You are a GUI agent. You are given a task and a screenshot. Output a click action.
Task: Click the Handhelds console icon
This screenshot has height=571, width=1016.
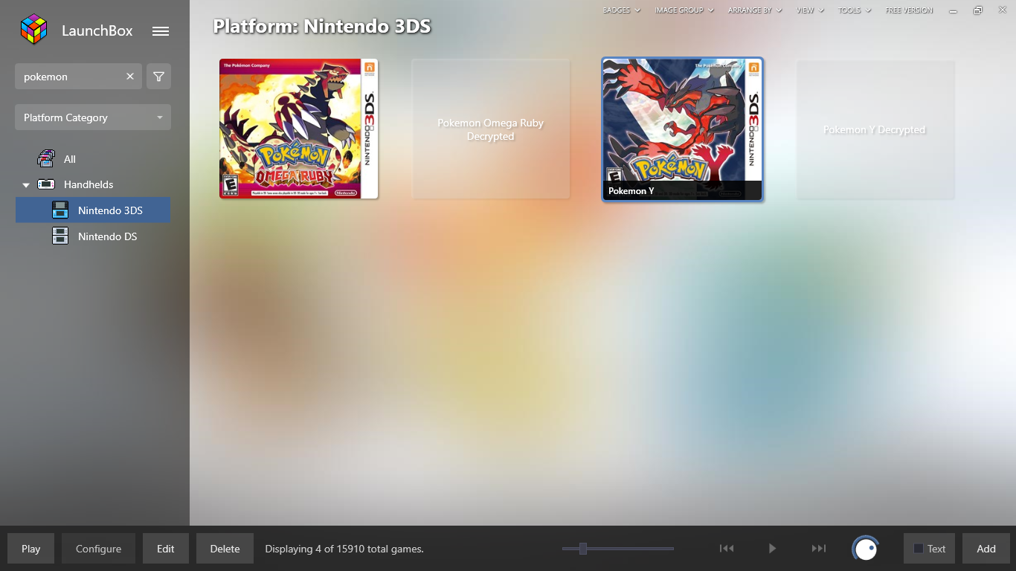point(46,184)
